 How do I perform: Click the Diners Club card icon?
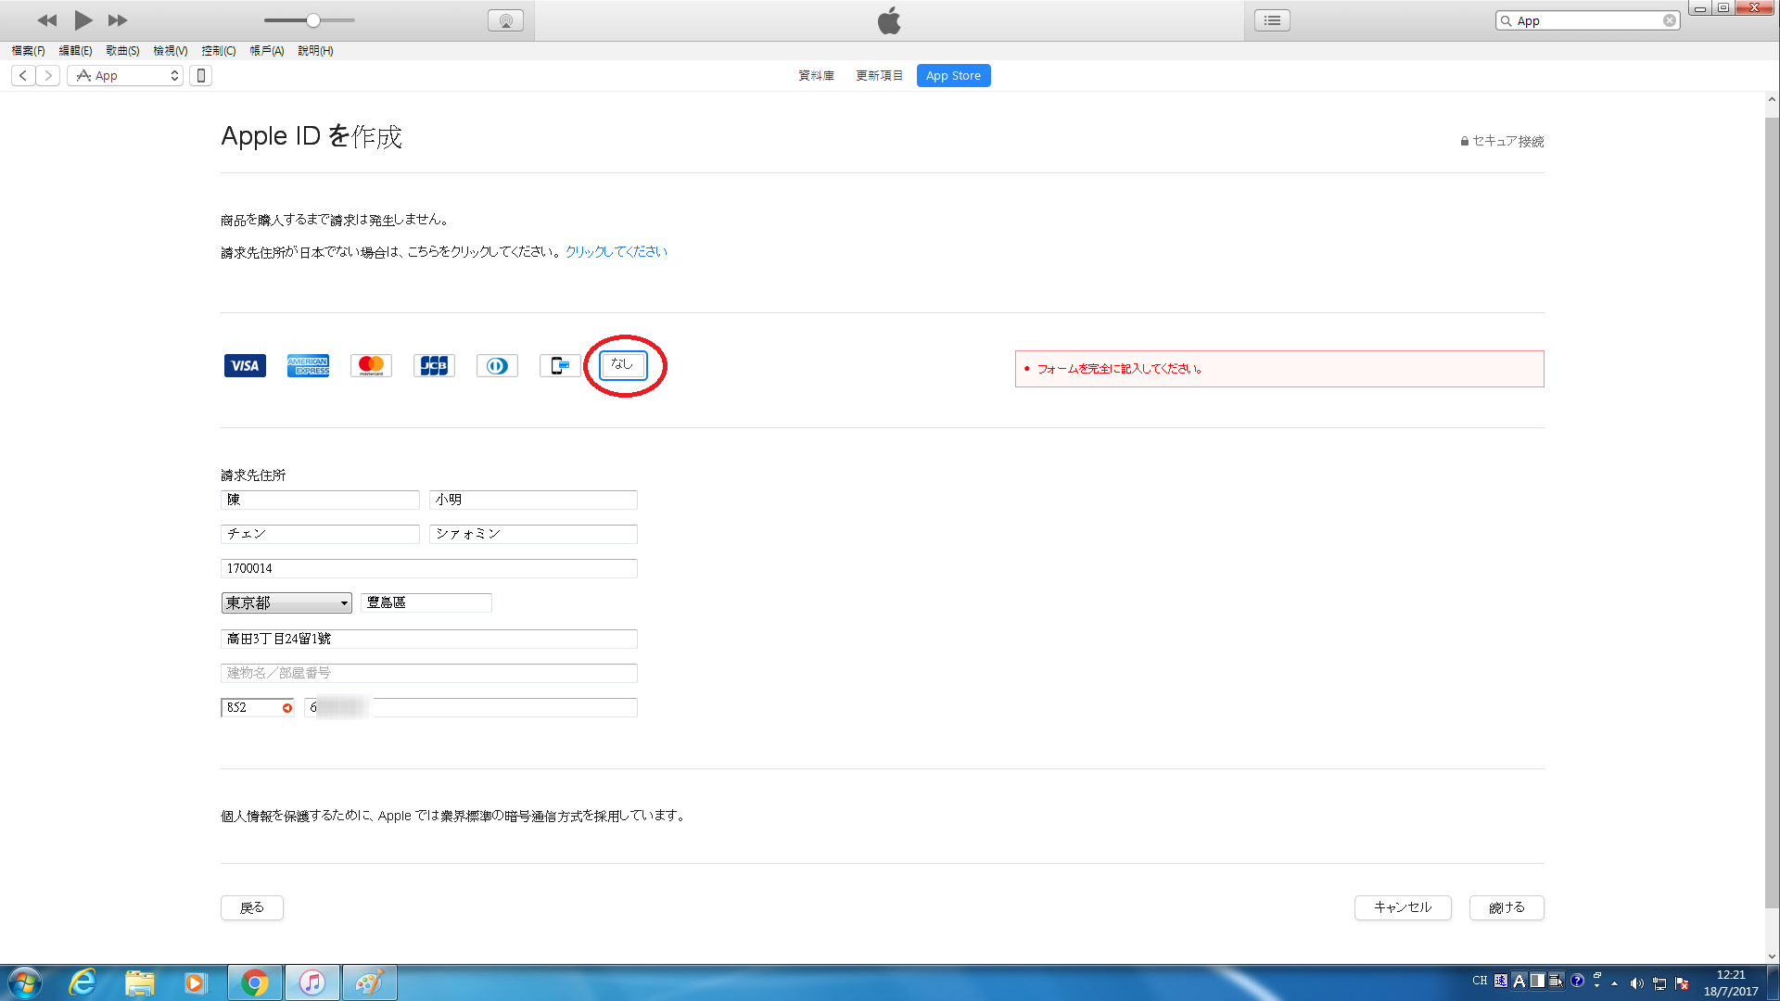497,366
